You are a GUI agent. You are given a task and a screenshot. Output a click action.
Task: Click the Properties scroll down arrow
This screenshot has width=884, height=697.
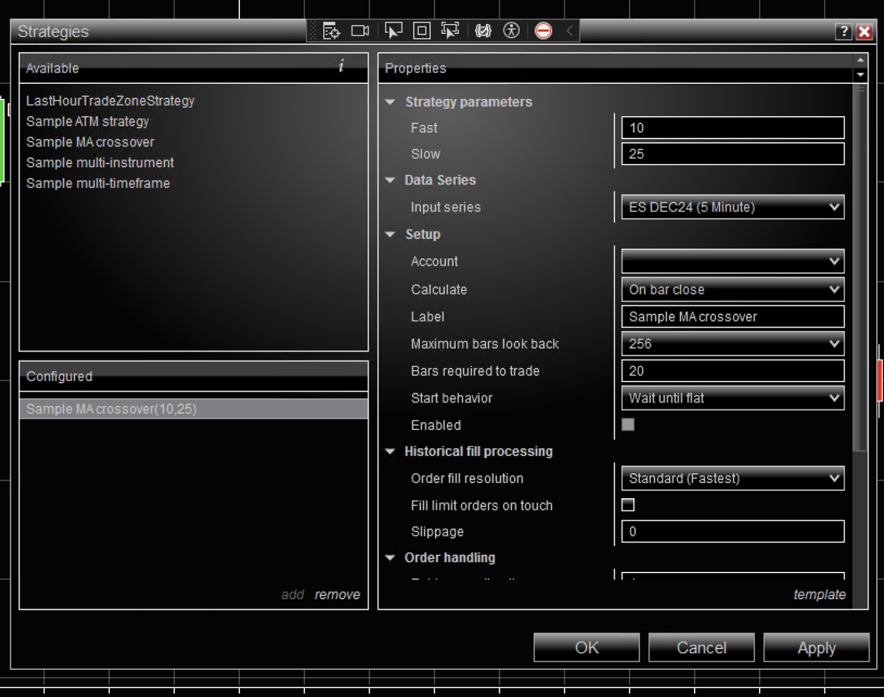coord(860,75)
